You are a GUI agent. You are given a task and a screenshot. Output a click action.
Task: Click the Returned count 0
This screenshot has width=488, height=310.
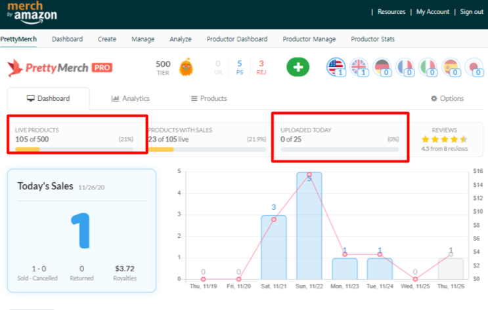tap(81, 269)
